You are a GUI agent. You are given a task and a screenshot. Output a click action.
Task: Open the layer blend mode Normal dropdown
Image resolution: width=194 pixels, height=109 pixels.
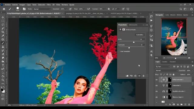pos(166,71)
